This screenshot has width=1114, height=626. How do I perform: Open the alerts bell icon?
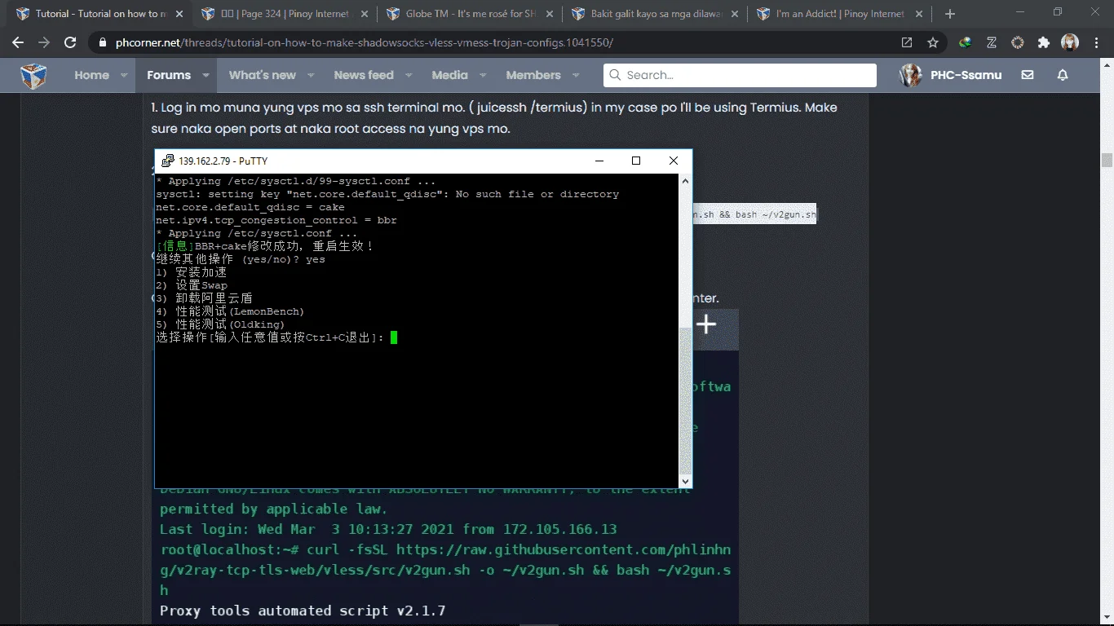pos(1063,75)
